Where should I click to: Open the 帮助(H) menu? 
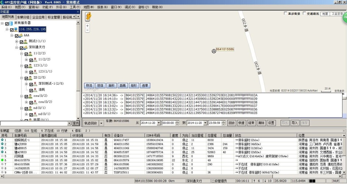(157, 7)
